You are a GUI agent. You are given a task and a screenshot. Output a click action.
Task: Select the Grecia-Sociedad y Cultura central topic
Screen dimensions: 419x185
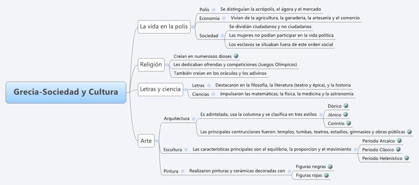[x=66, y=92]
